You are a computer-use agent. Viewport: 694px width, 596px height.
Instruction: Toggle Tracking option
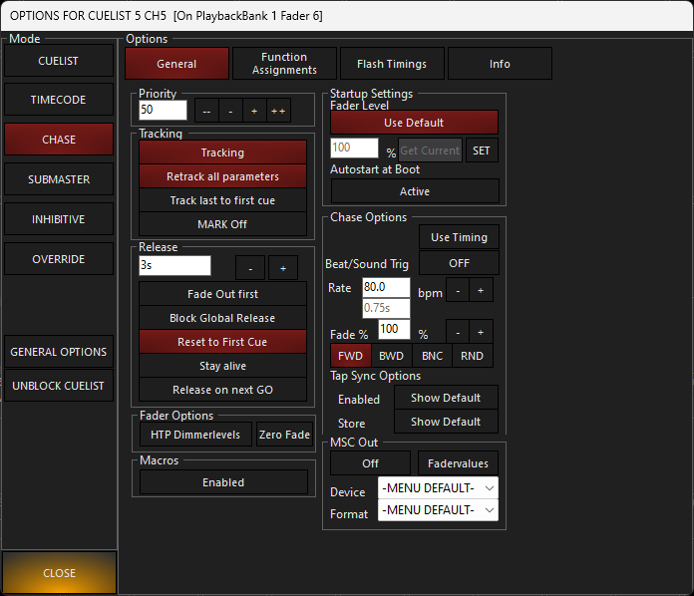click(222, 152)
